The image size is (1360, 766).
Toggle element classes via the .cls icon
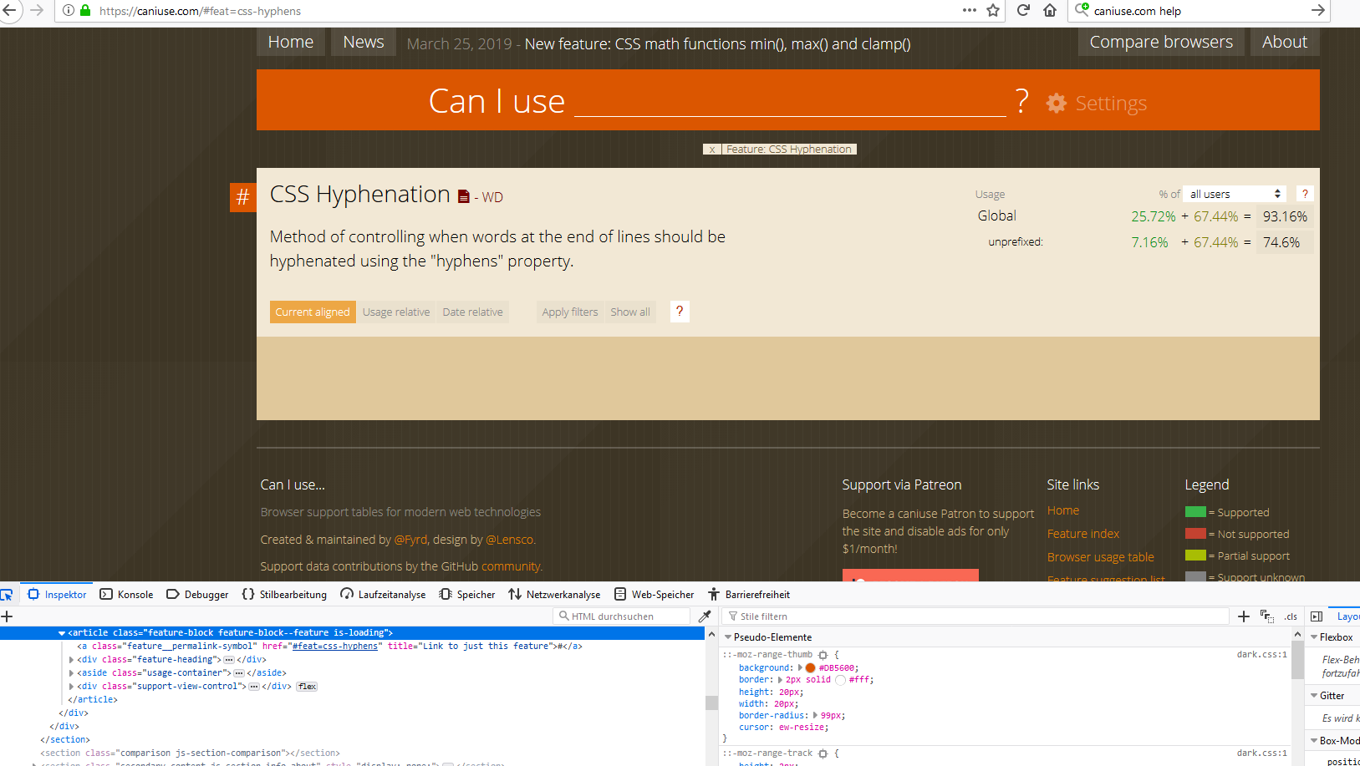[x=1290, y=616]
